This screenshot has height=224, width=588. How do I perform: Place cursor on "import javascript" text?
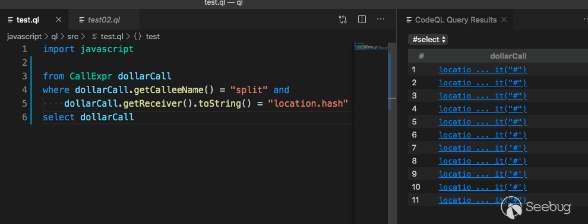(88, 49)
